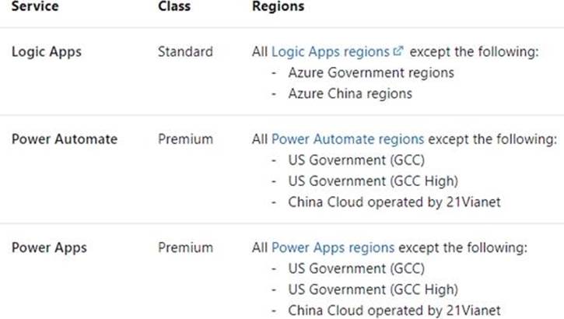Click the Standard class for Logic Apps
This screenshot has height=319, width=564.
pos(185,52)
